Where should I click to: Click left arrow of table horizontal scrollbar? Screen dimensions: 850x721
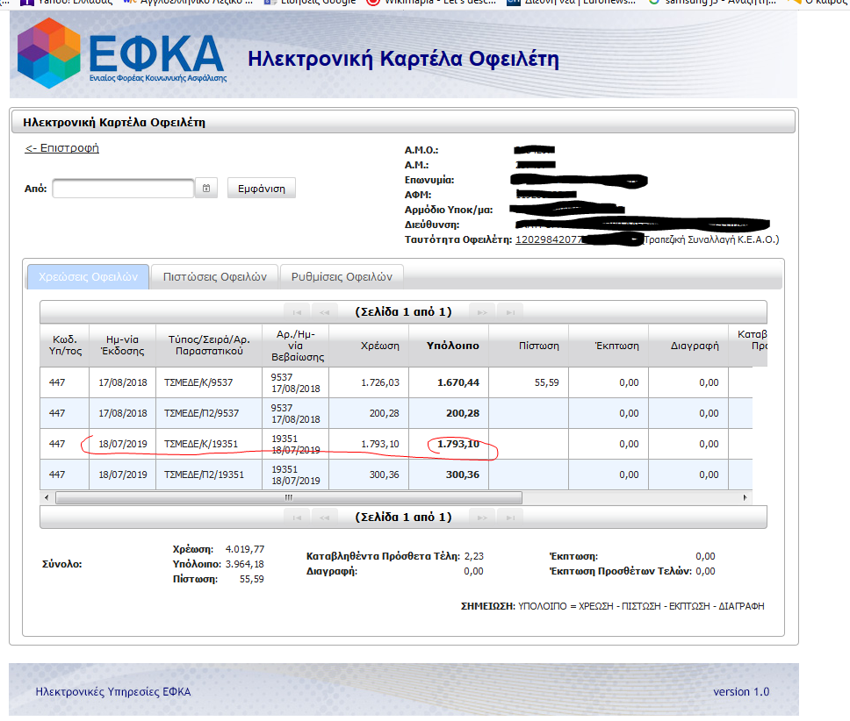tap(47, 497)
